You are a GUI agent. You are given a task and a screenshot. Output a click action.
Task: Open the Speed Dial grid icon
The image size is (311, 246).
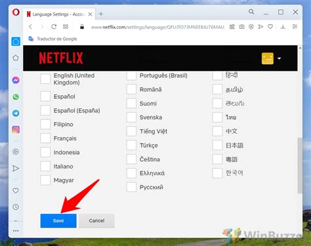click(x=66, y=27)
